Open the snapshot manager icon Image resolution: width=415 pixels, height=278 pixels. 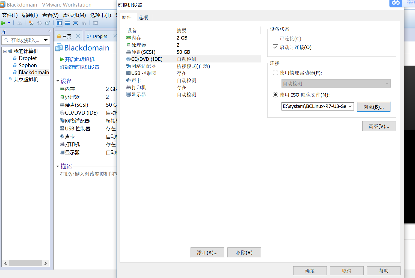pos(47,23)
